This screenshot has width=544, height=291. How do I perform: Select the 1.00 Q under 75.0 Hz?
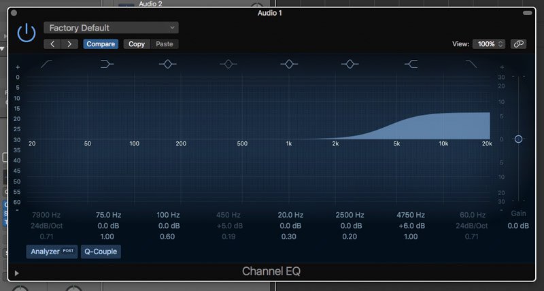point(107,237)
